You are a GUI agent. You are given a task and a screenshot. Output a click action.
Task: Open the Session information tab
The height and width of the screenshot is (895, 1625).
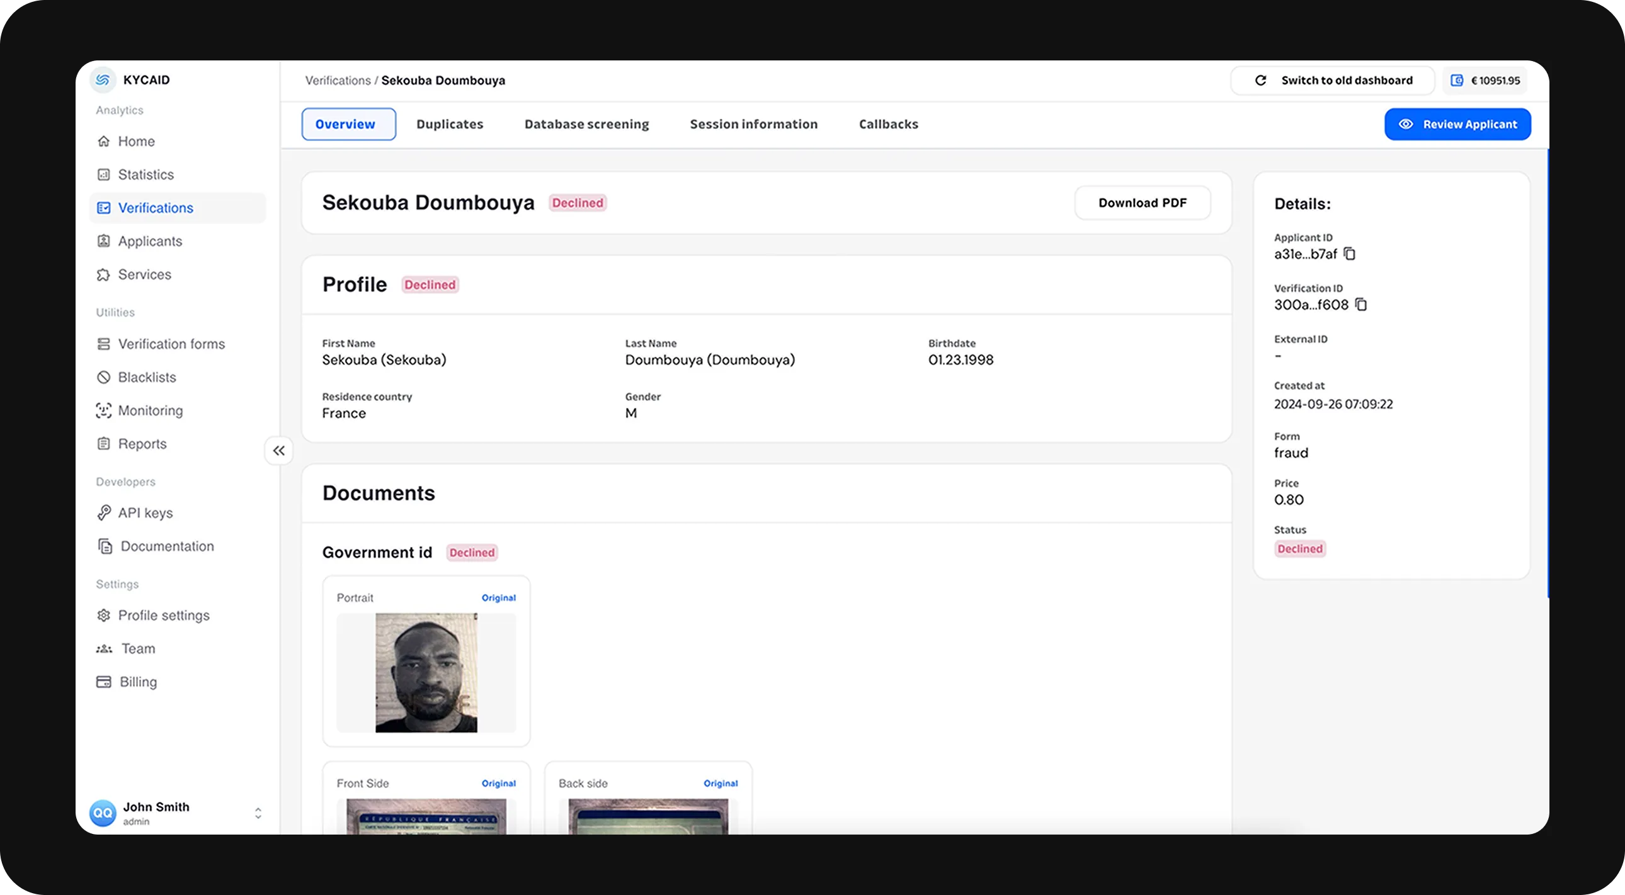(x=753, y=123)
